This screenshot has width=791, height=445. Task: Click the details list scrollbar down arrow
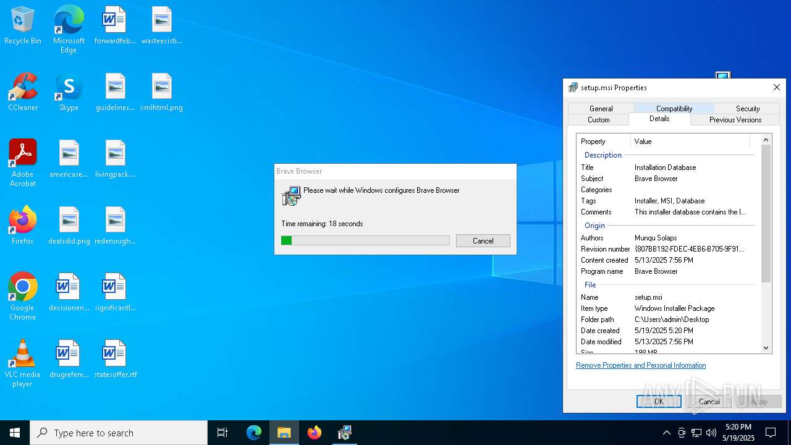(766, 348)
